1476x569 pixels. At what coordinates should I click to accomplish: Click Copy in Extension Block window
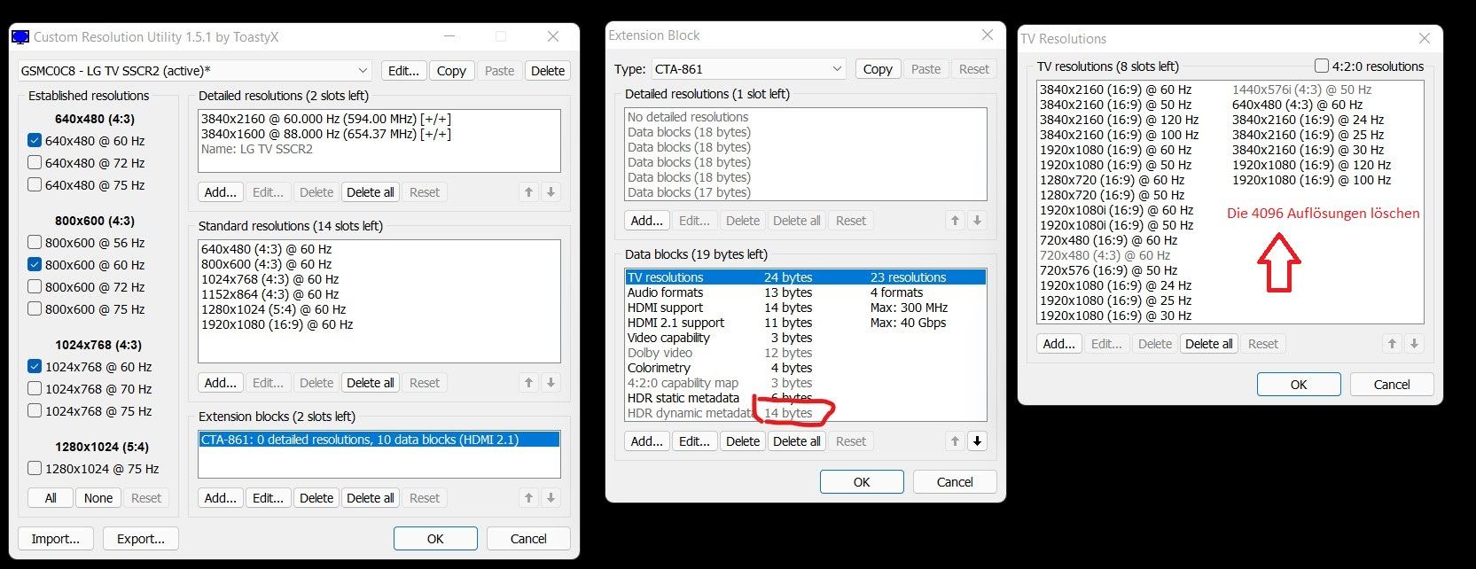click(x=878, y=69)
